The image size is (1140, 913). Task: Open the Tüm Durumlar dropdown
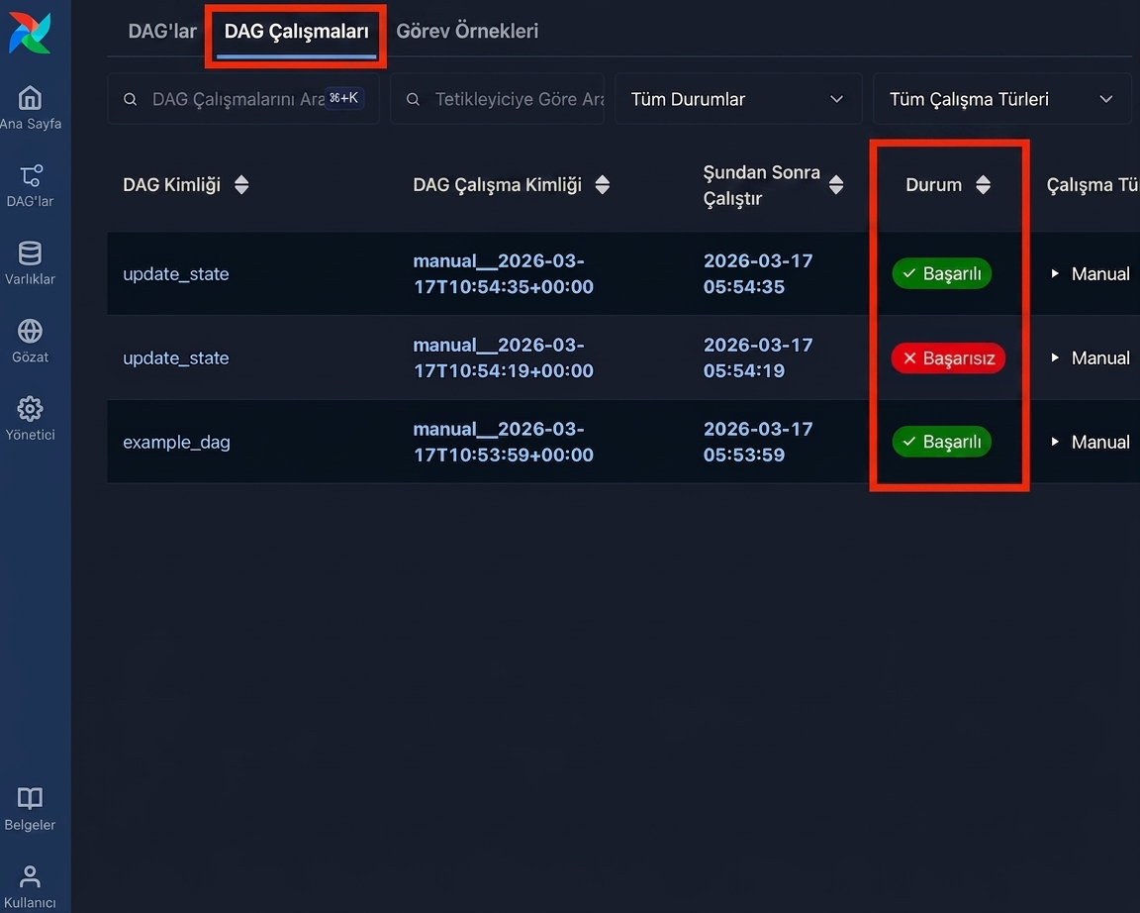pos(738,99)
